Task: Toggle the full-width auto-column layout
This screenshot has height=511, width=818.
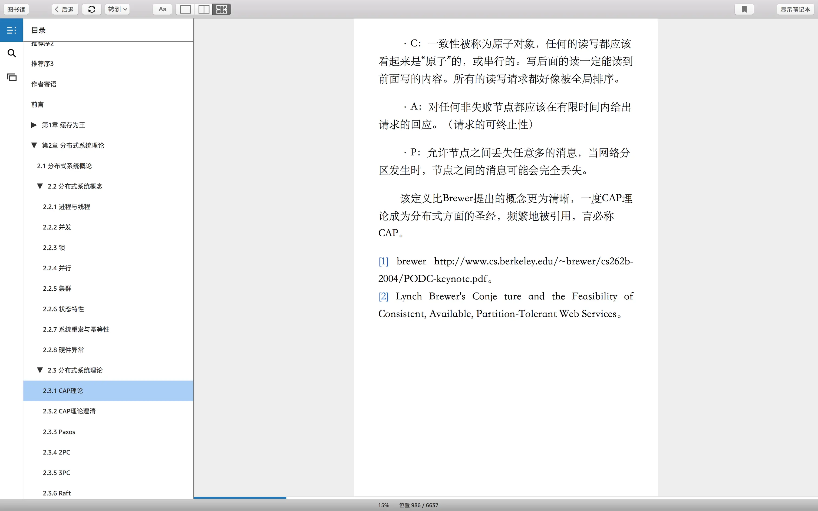Action: coord(222,9)
